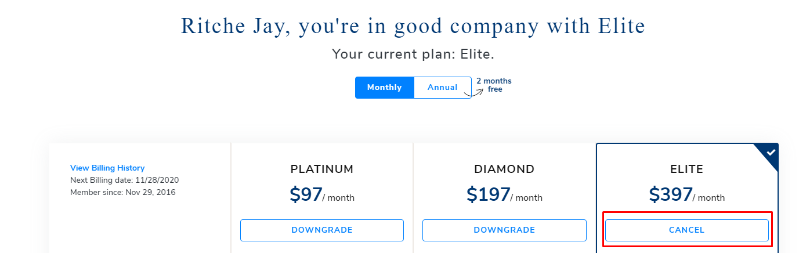The image size is (799, 253).
Task: Click "Your current plan: Elite." subtitle
Action: click(413, 55)
